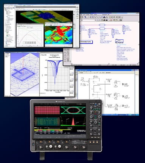This screenshot has height=163, width=145.
Task: Select the S-PARAMETERS block in the schematic
Action: coord(86,42)
